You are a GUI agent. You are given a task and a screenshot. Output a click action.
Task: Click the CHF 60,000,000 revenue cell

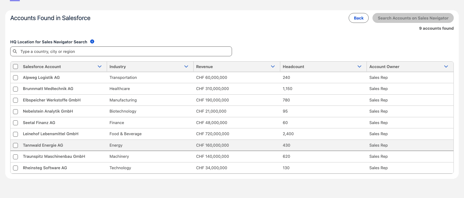point(212,77)
